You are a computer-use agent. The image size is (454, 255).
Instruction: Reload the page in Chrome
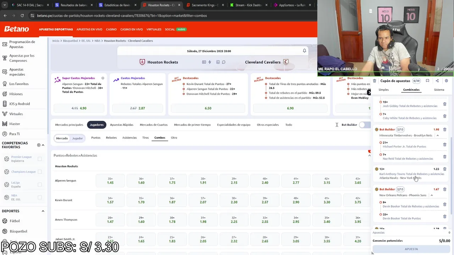tap(22, 16)
